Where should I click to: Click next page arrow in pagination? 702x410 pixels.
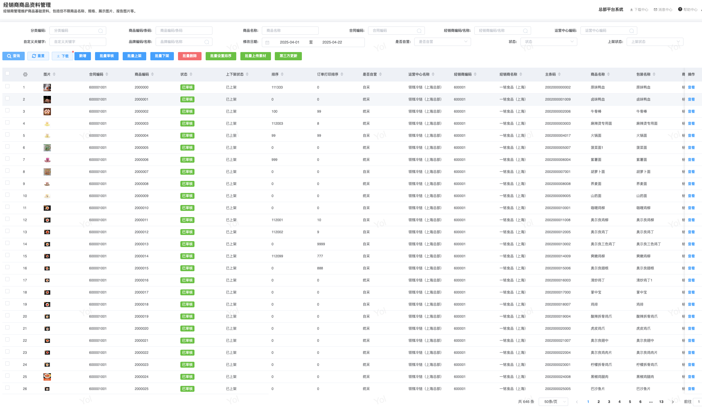click(673, 402)
